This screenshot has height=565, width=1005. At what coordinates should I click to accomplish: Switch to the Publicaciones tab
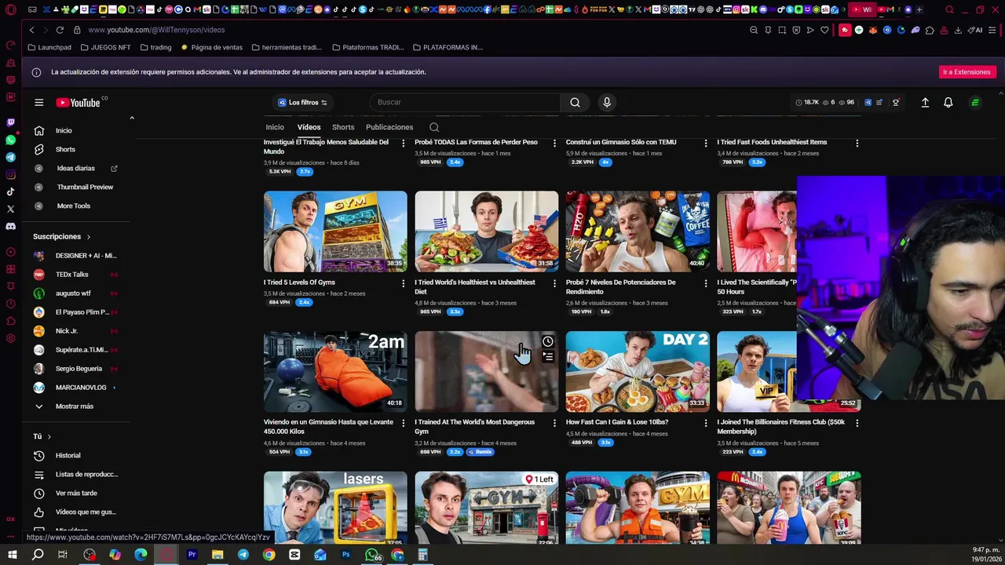click(389, 127)
